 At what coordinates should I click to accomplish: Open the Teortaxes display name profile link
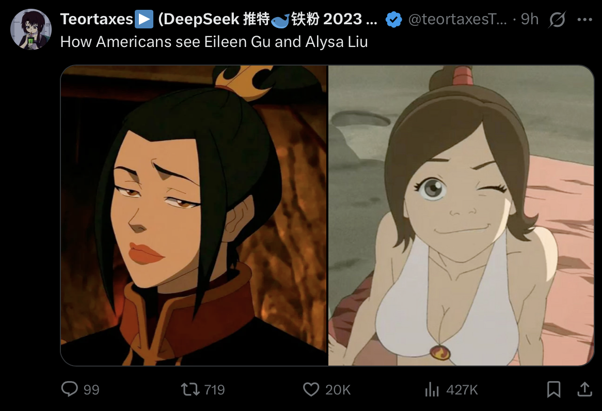click(x=97, y=19)
